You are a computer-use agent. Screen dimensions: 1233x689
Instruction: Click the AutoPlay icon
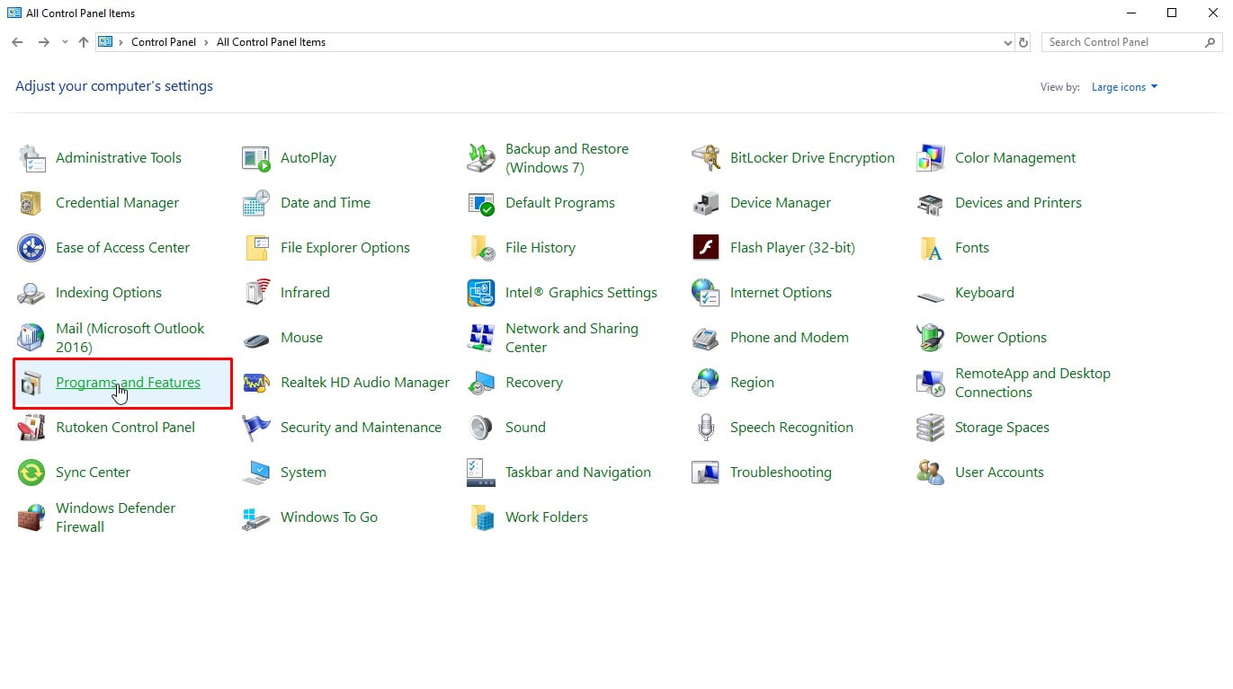pos(256,158)
